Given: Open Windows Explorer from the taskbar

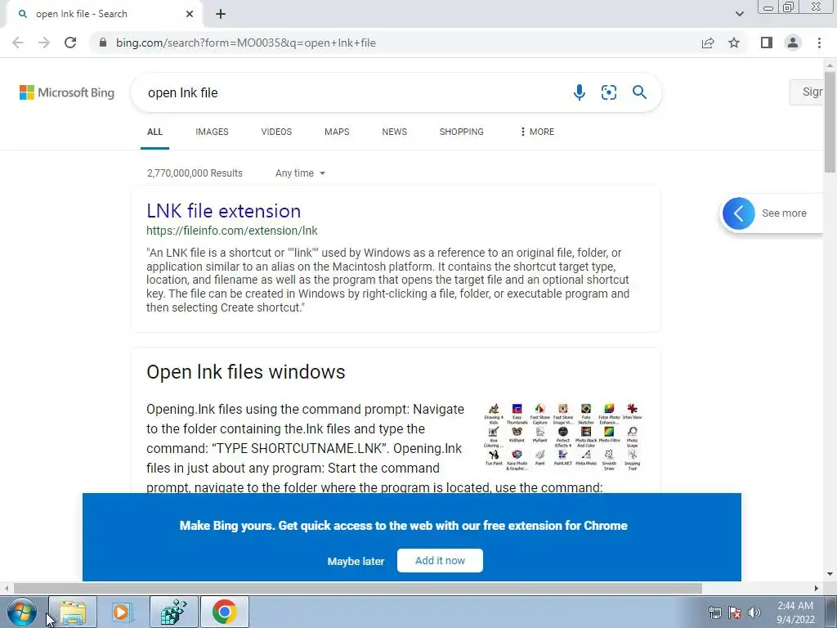Looking at the screenshot, I should tap(73, 612).
